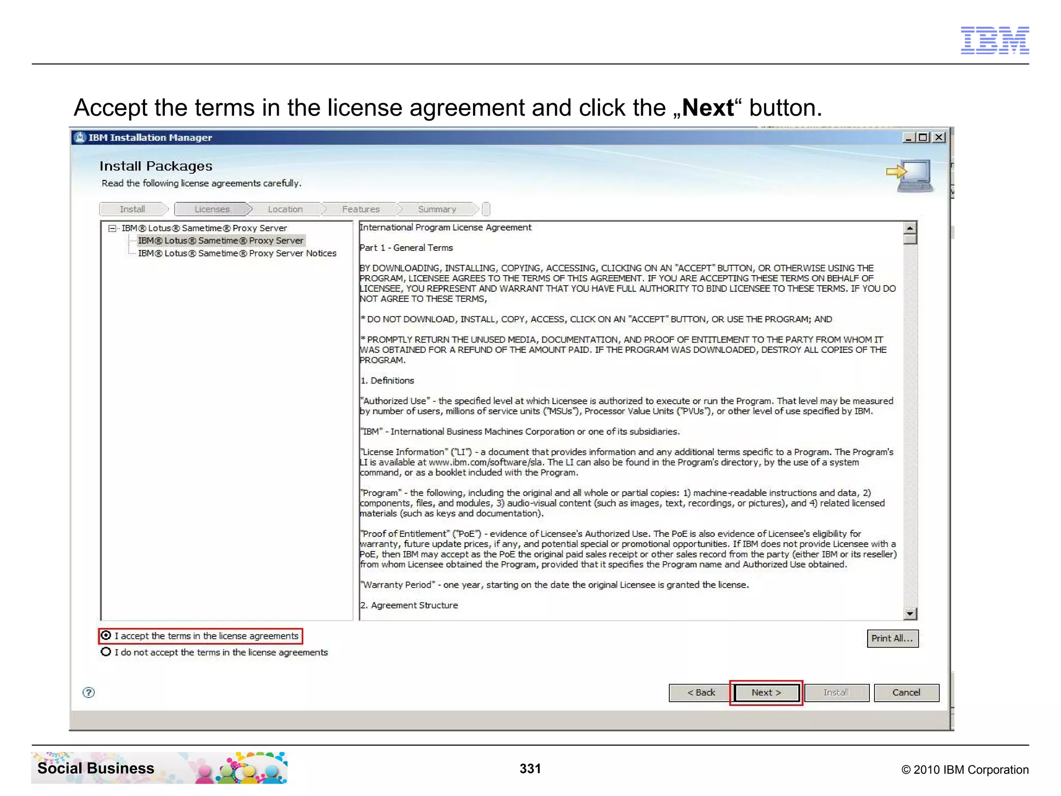Click the 'International Program License Agreement' heading
This screenshot has height=796, width=1061.
click(446, 228)
